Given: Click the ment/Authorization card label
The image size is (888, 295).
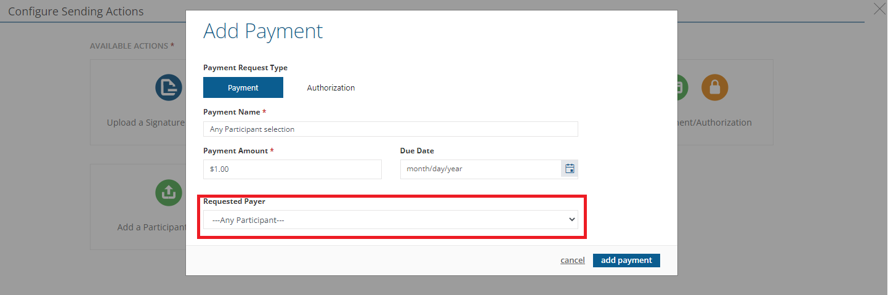Looking at the screenshot, I should point(714,123).
